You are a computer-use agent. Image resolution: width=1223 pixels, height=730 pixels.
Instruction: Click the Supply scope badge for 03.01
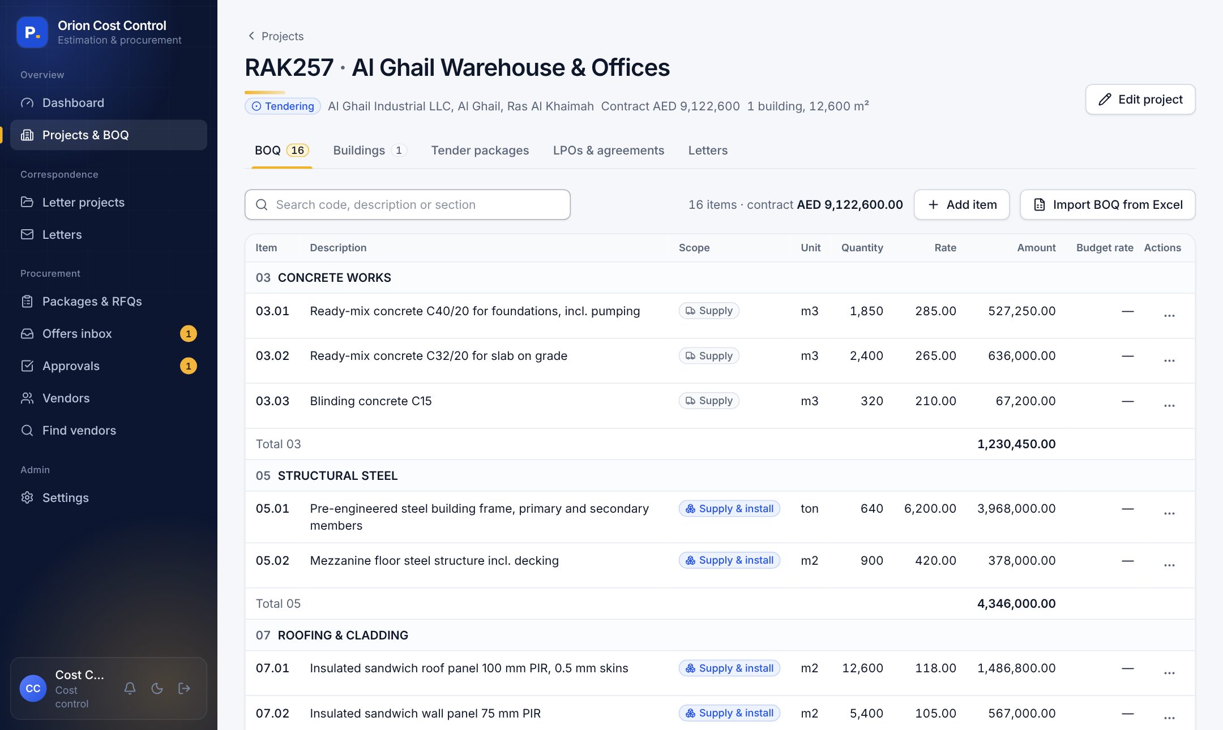(x=709, y=311)
